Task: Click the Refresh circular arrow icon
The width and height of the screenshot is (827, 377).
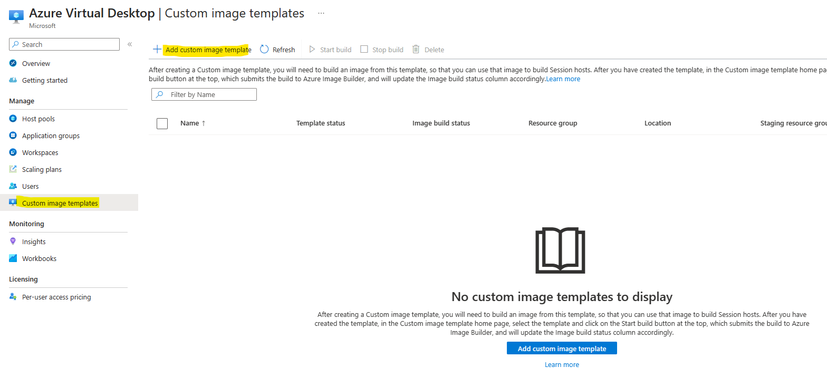Action: pyautogui.click(x=264, y=49)
